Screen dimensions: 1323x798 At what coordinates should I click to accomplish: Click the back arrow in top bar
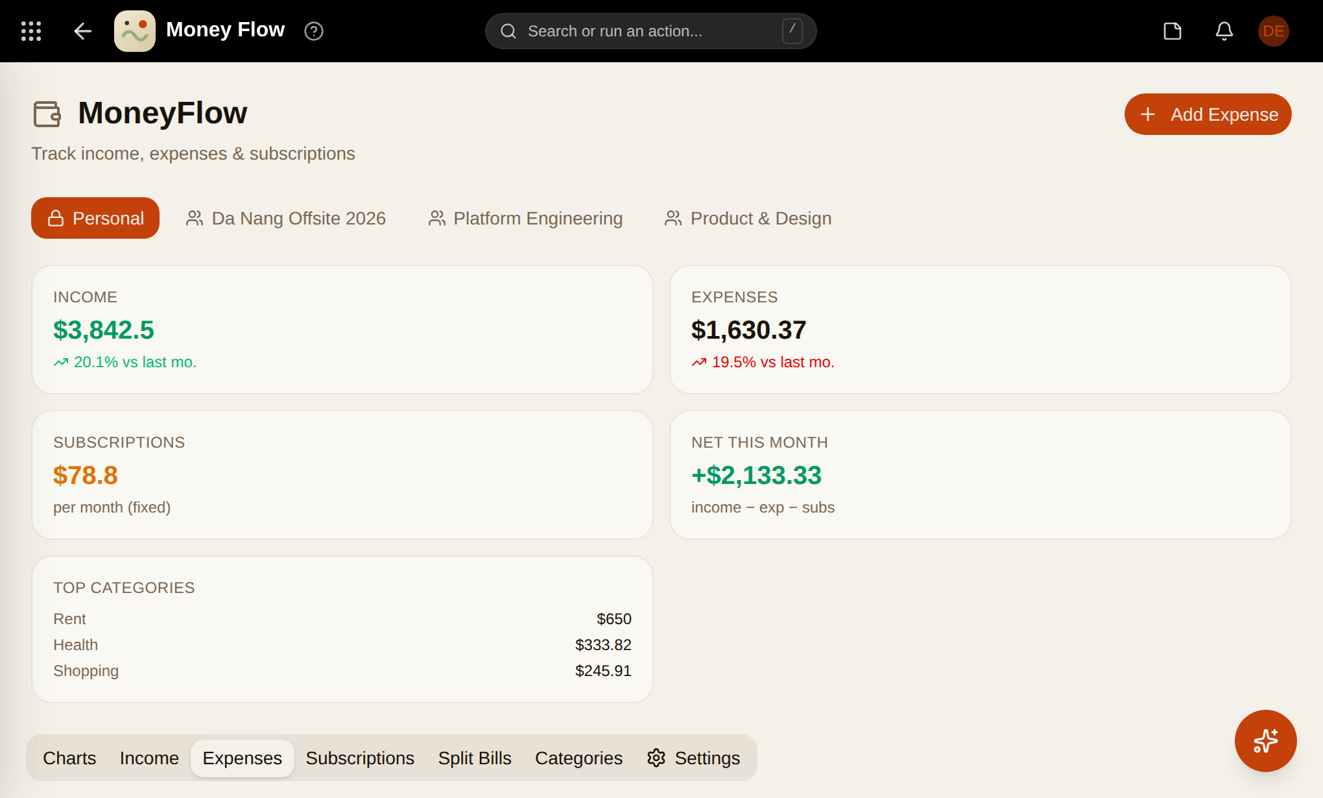(83, 31)
